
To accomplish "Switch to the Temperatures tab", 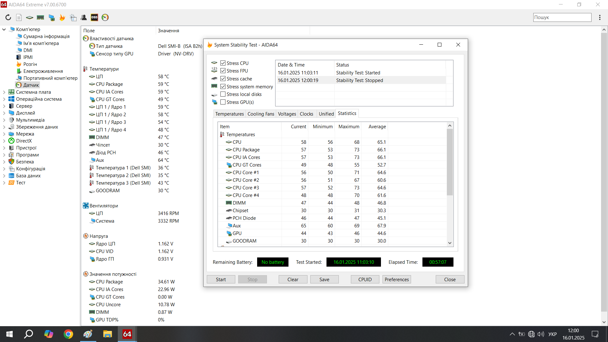I will [229, 114].
